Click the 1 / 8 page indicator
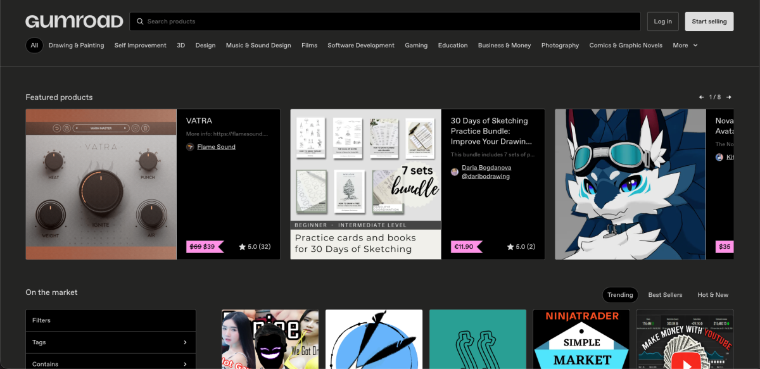 coord(715,97)
